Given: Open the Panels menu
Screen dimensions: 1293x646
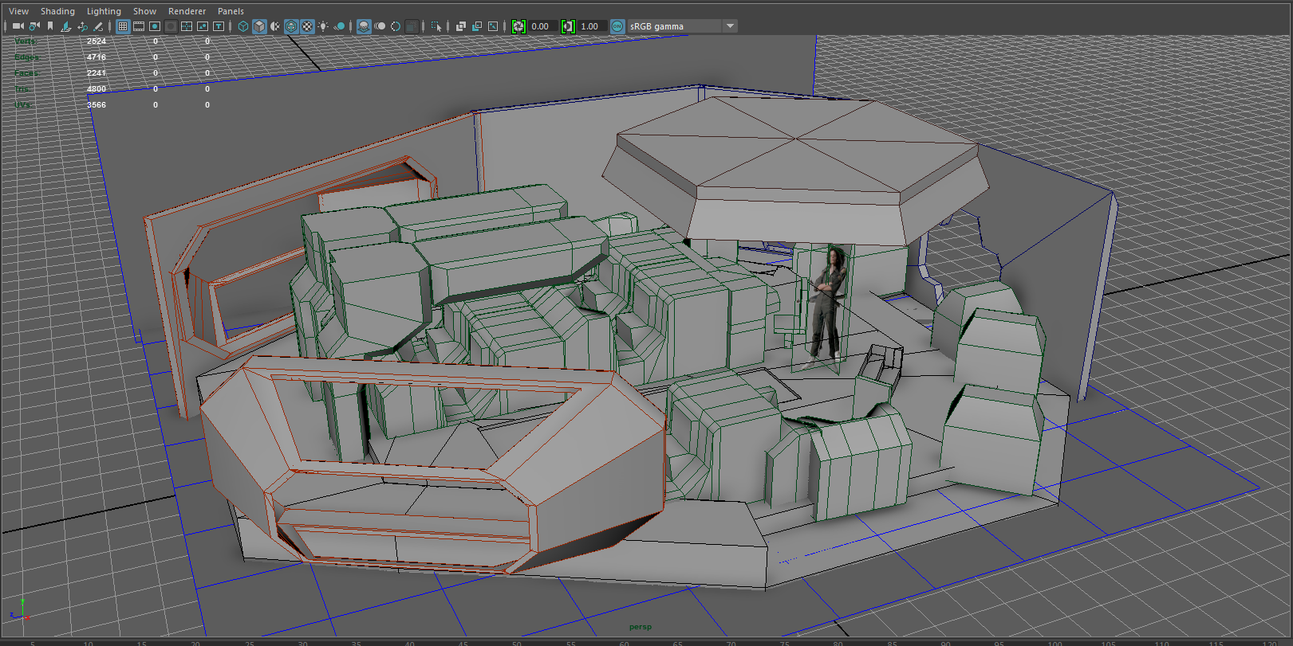Looking at the screenshot, I should tap(231, 11).
